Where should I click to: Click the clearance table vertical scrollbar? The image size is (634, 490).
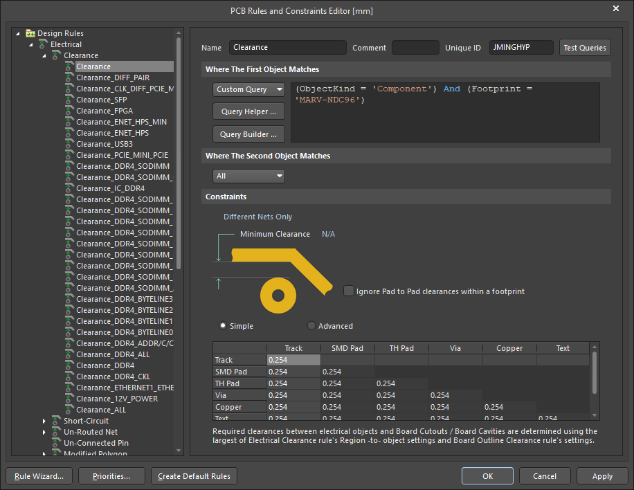tap(594, 372)
